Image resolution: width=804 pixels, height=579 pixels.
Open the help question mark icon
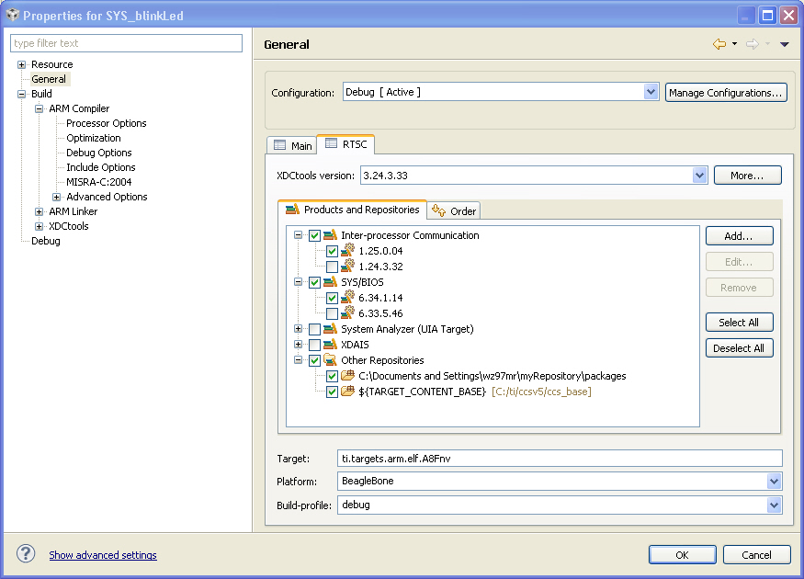(x=26, y=553)
